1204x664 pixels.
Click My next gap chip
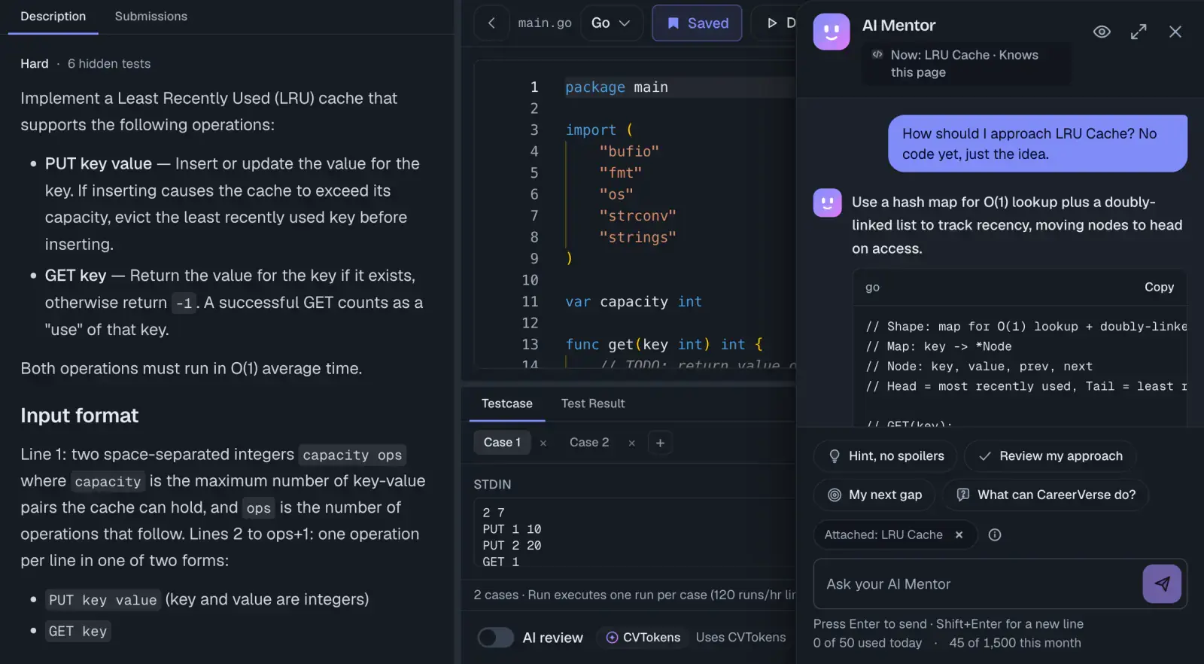tap(874, 495)
